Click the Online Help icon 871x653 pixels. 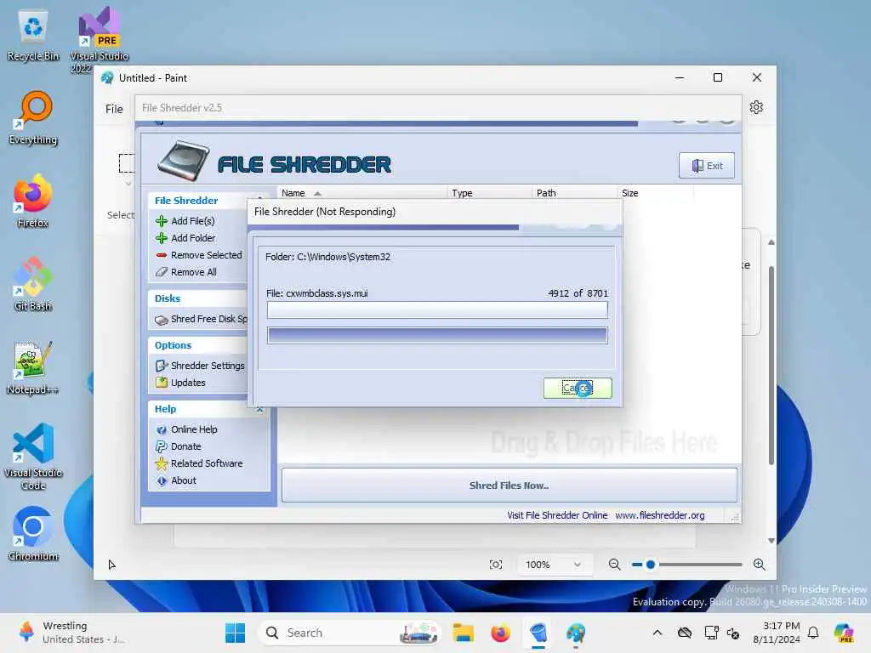[162, 429]
